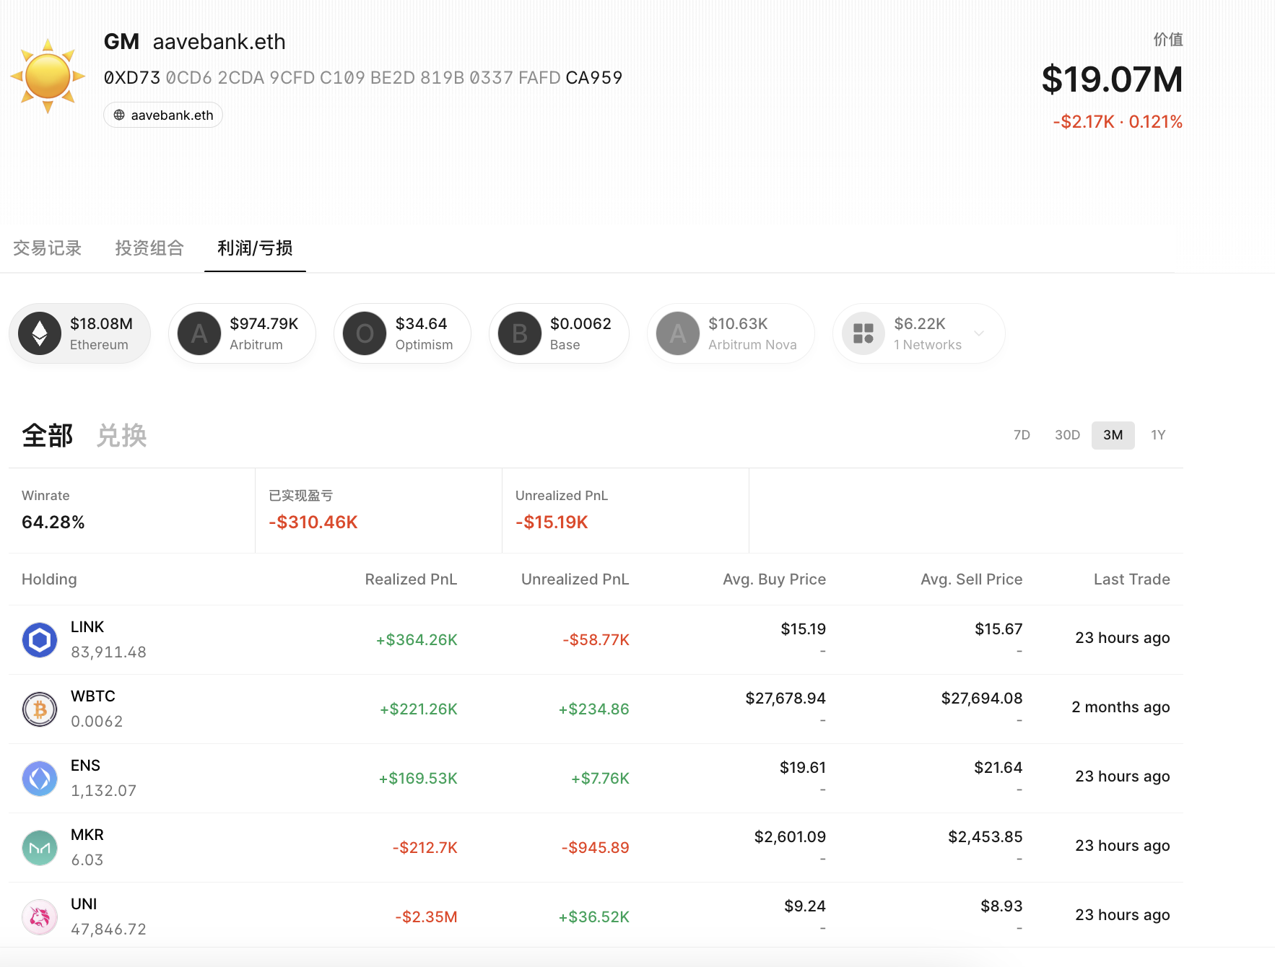
Task: Filter by $18.08M Ethereum card
Action: tap(79, 333)
